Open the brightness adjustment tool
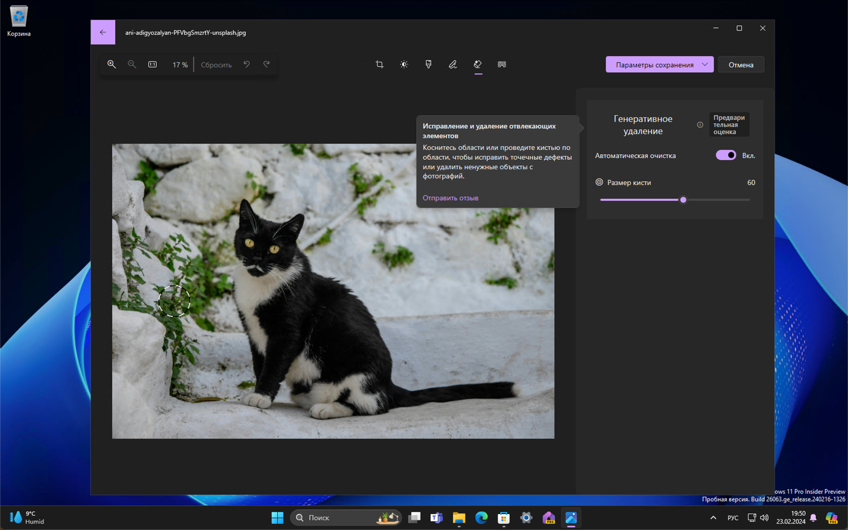Image resolution: width=848 pixels, height=530 pixels. point(404,64)
